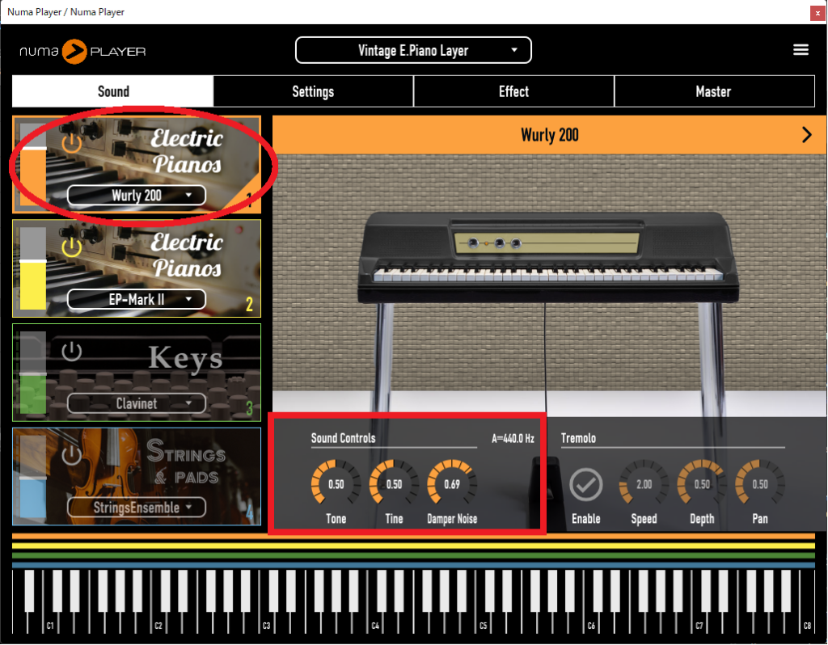Click the right arrow on the Wurly 200 header
The height and width of the screenshot is (645, 828).
click(x=806, y=135)
